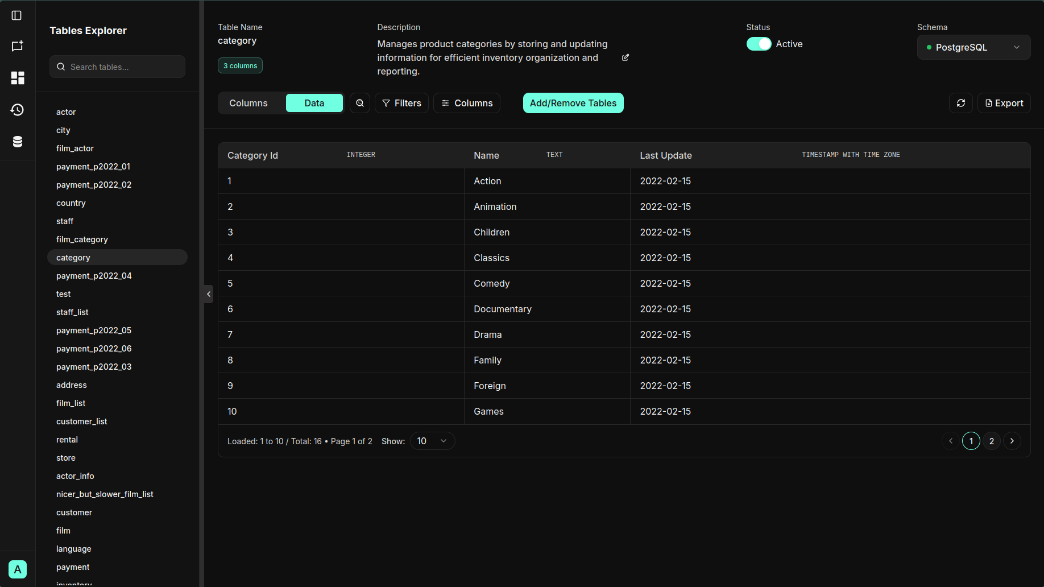The height and width of the screenshot is (587, 1044).
Task: Open the PostgreSQL schema dropdown
Action: [x=973, y=47]
